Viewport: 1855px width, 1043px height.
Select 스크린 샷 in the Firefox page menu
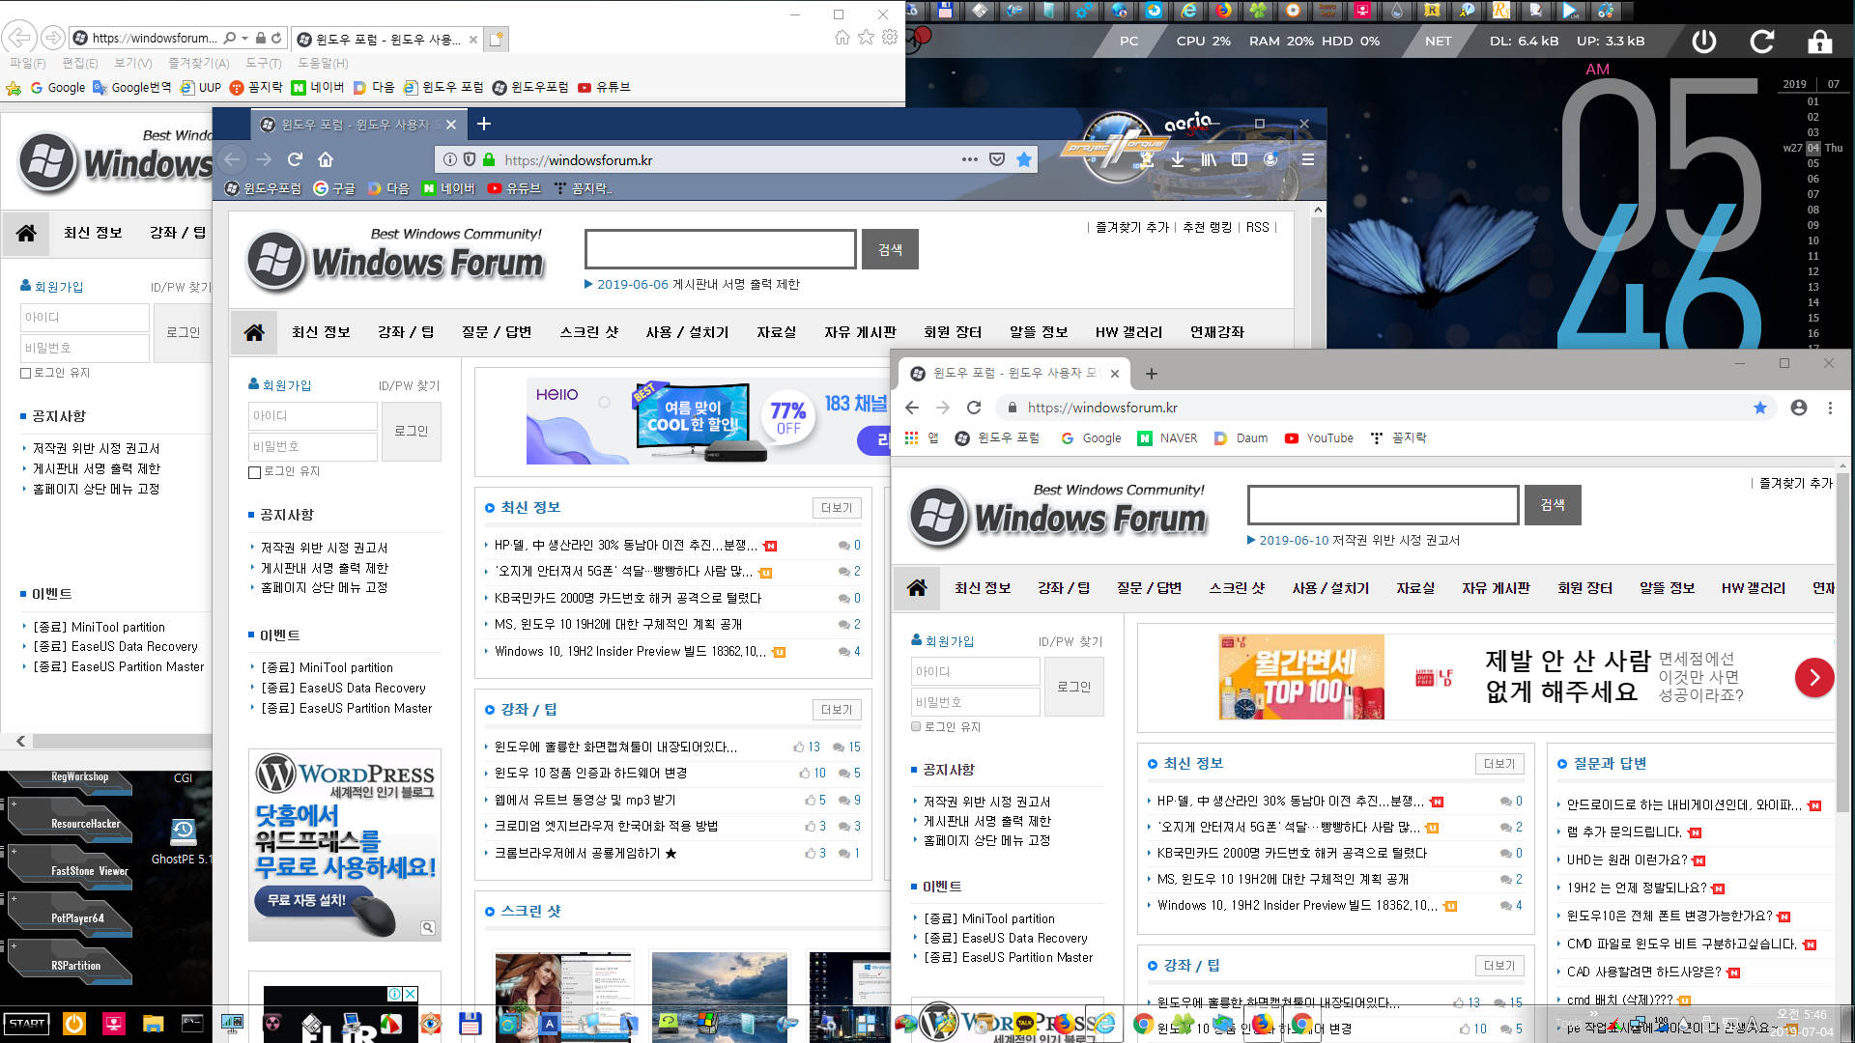[589, 332]
